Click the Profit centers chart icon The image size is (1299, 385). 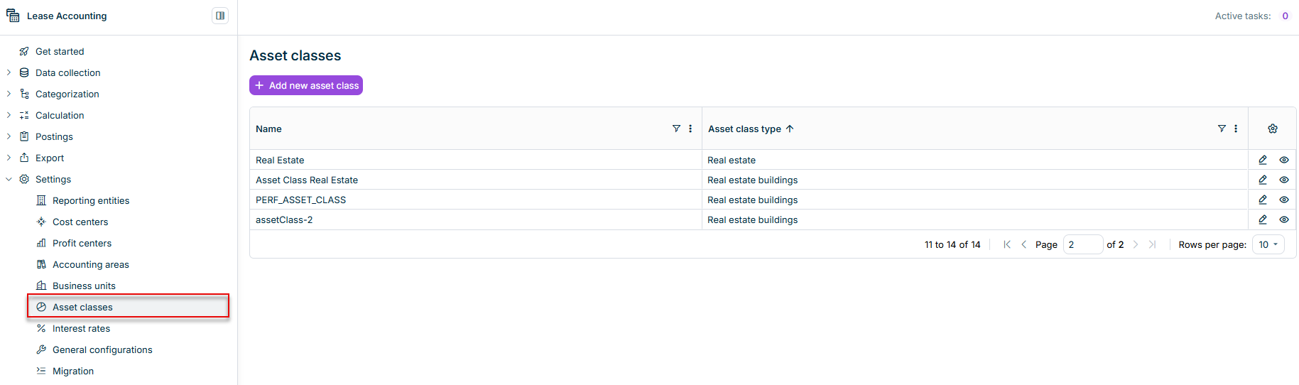coord(41,243)
